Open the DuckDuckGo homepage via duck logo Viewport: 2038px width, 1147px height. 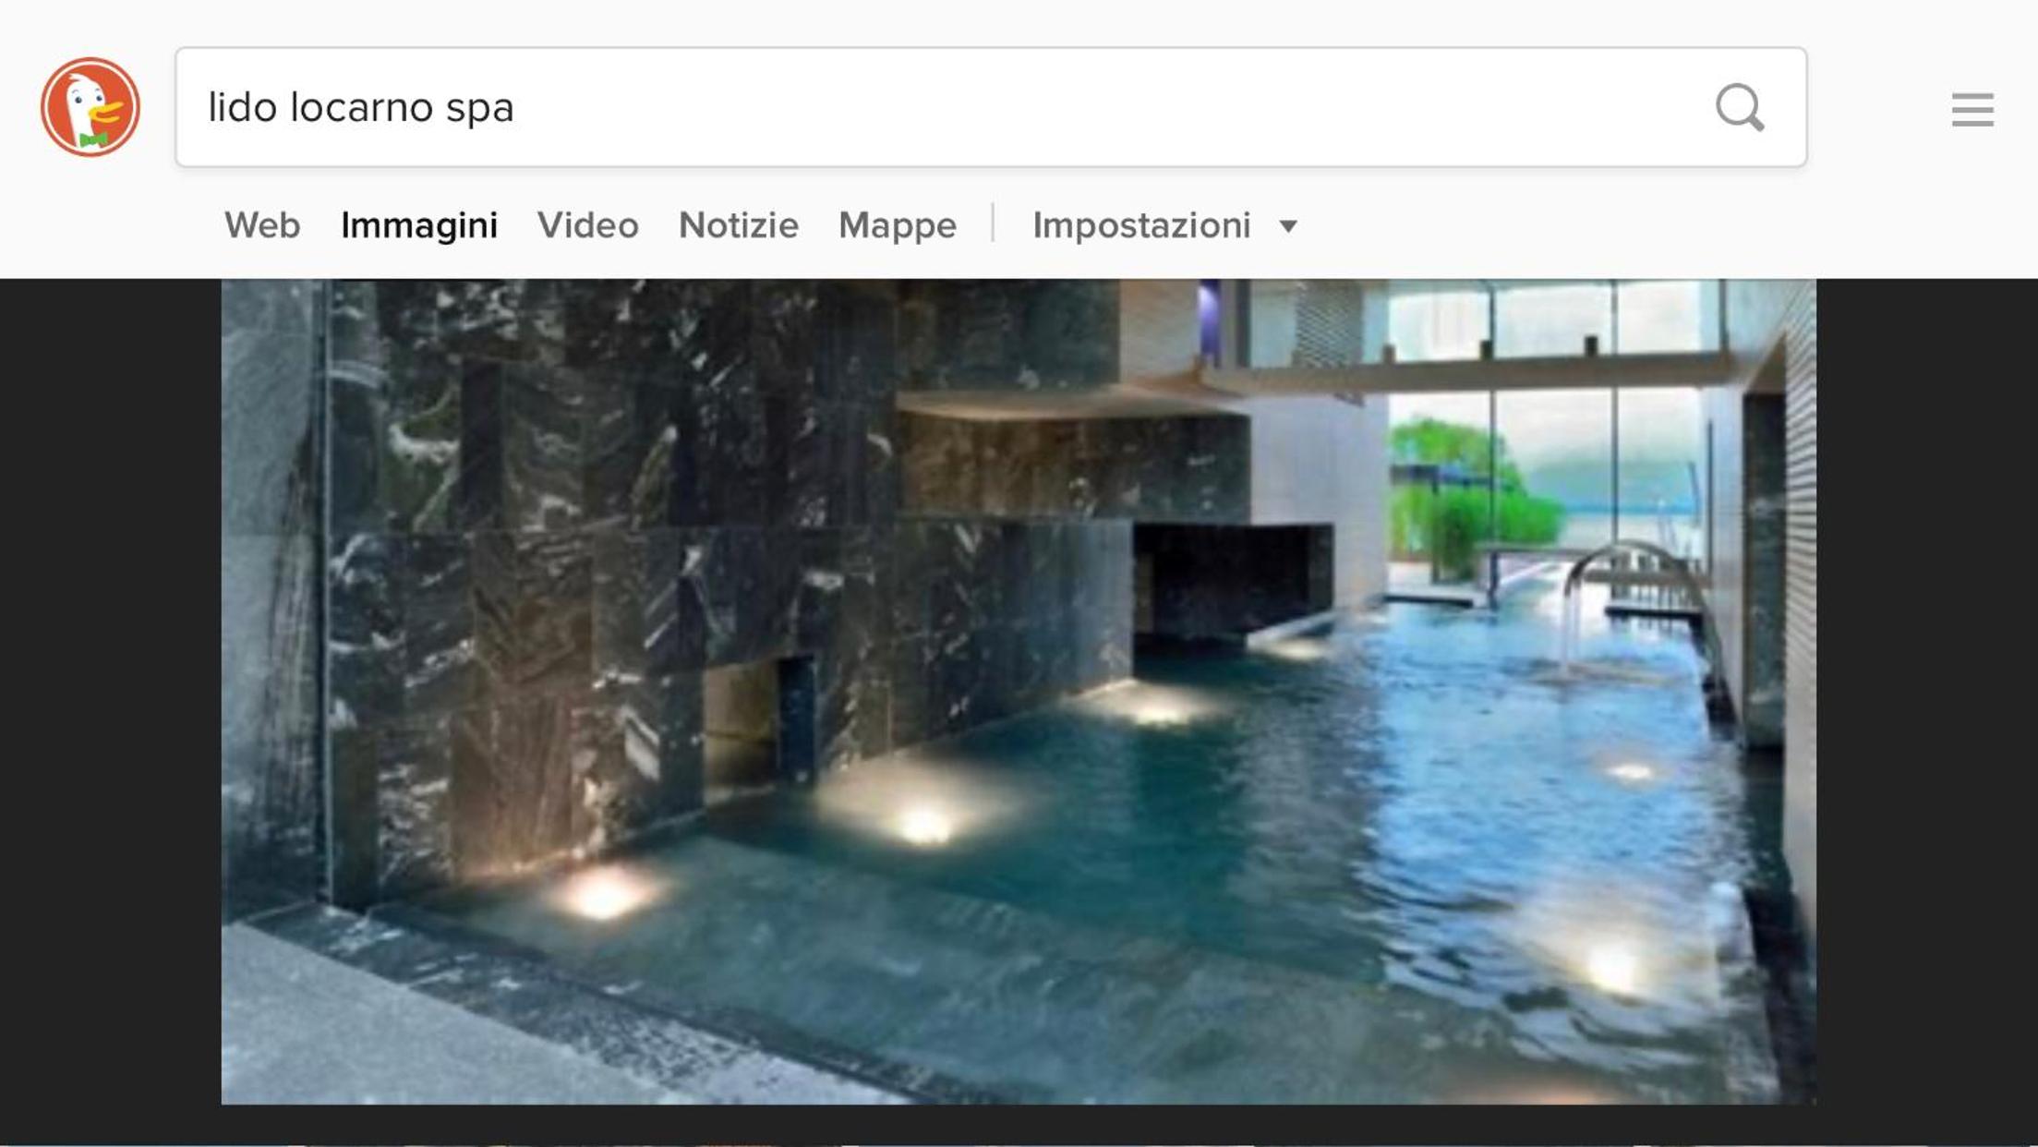tap(90, 107)
